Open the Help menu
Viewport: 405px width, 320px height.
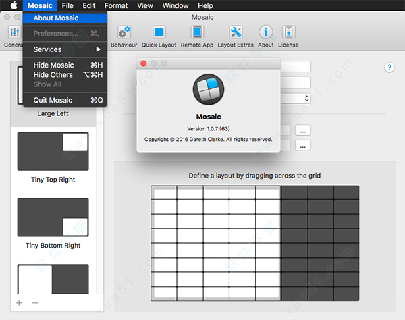(205, 5)
